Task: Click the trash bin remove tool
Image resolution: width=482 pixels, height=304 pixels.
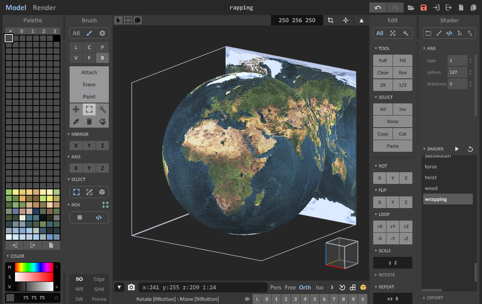Action: click(89, 122)
